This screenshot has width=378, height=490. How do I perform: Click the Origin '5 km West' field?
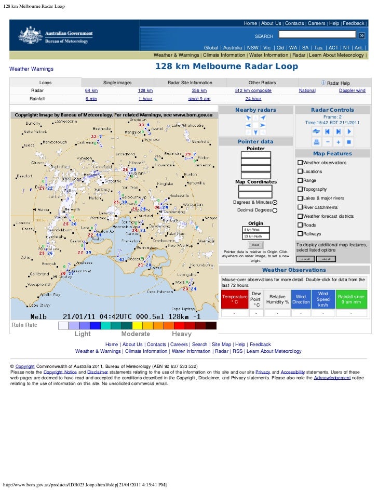click(x=255, y=229)
